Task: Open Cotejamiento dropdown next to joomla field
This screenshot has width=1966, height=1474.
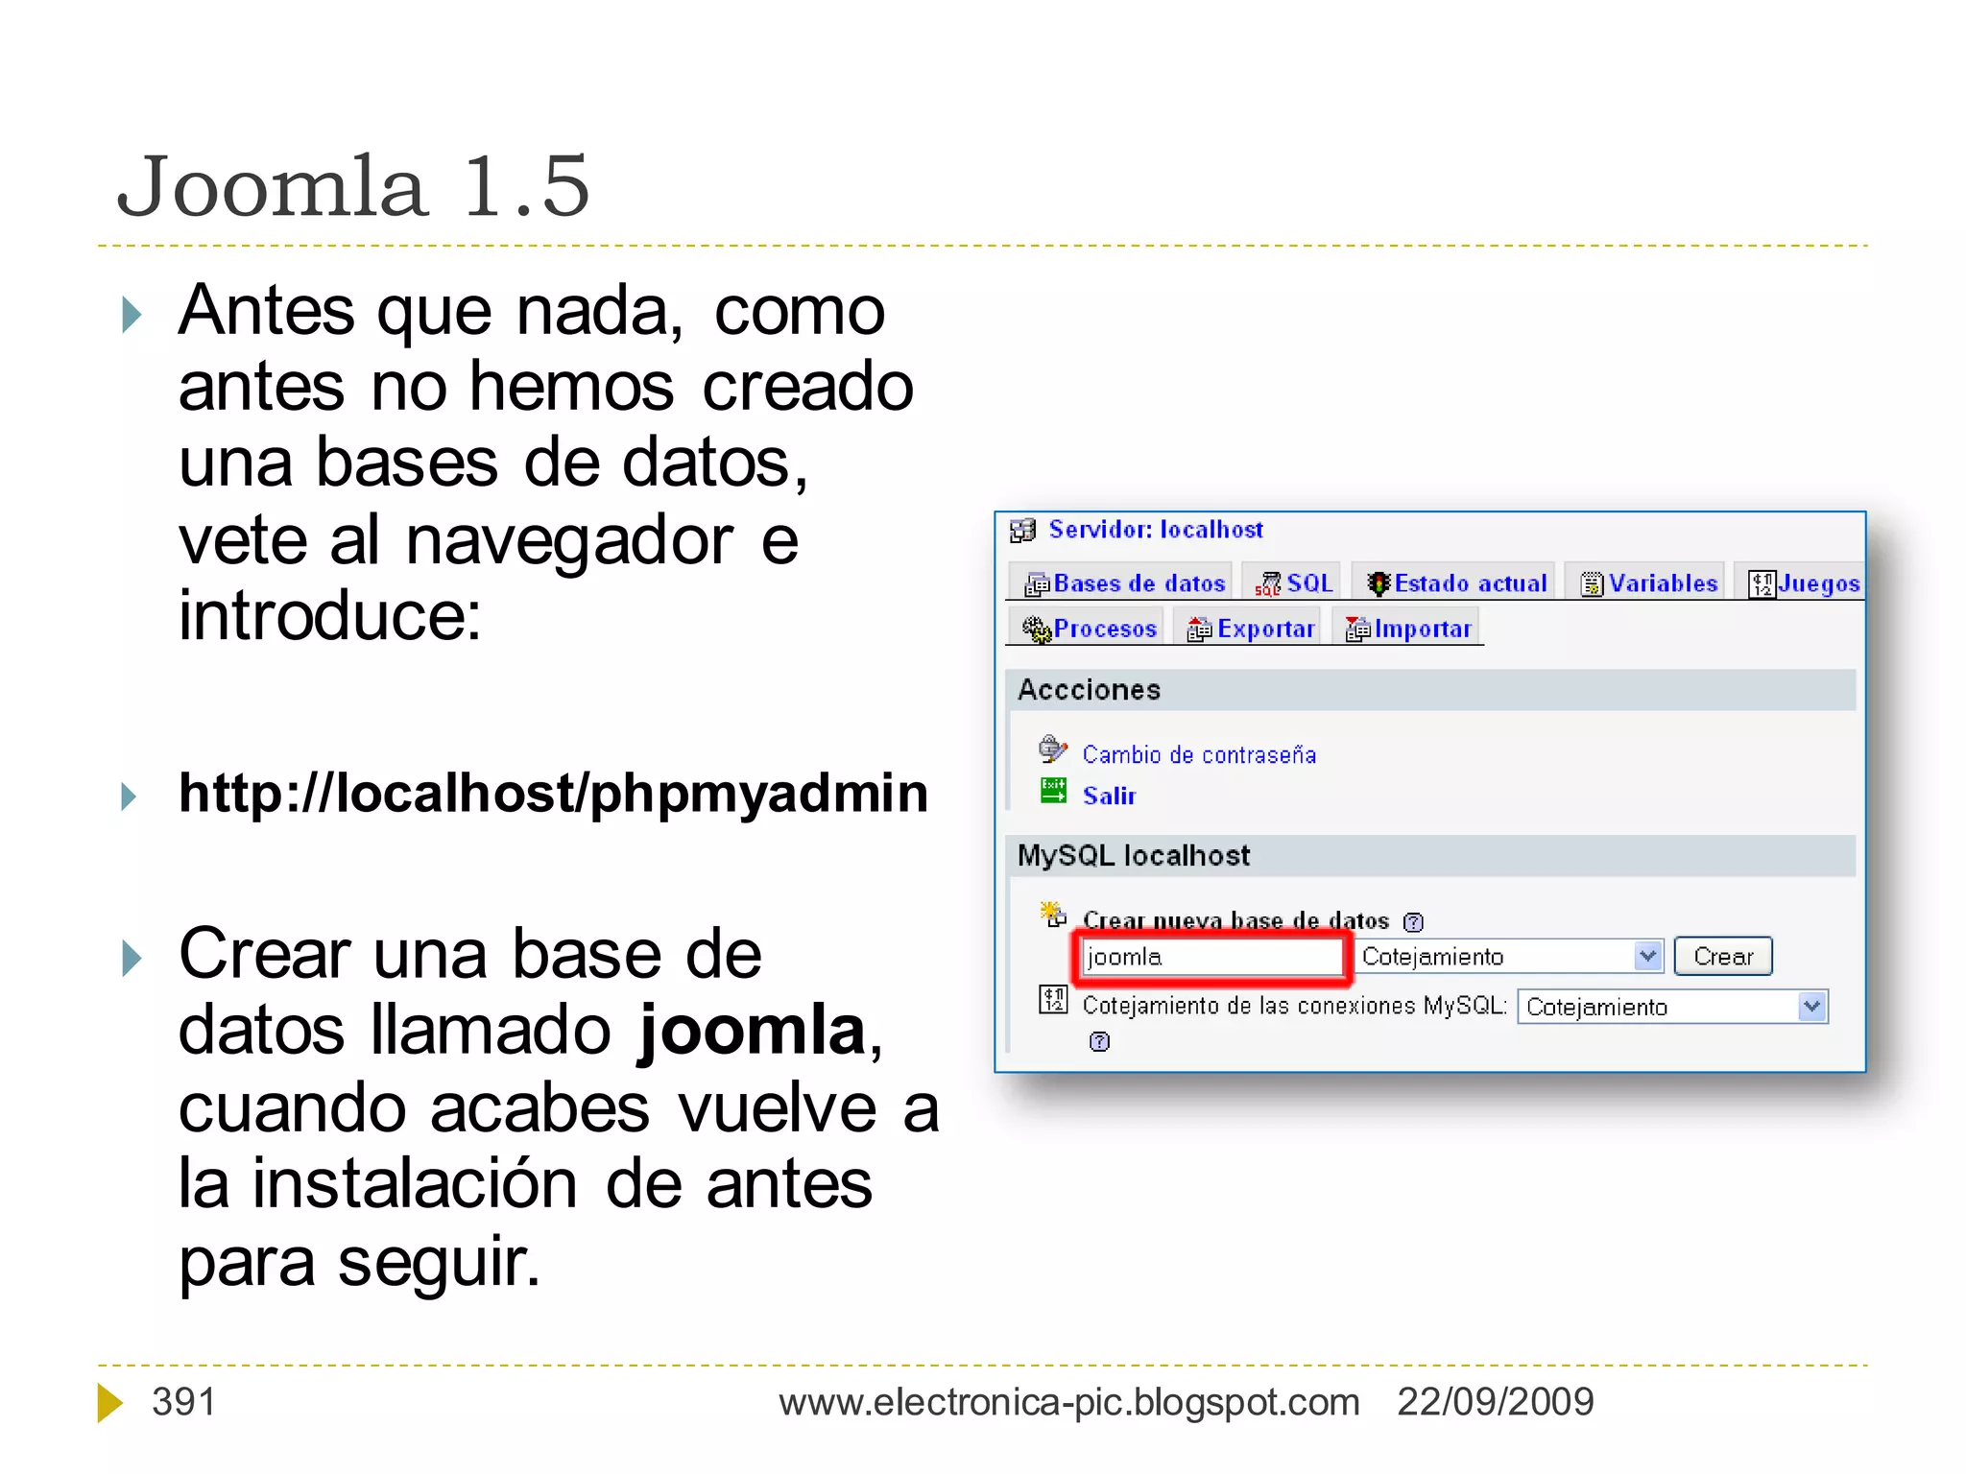Action: coord(1509,957)
